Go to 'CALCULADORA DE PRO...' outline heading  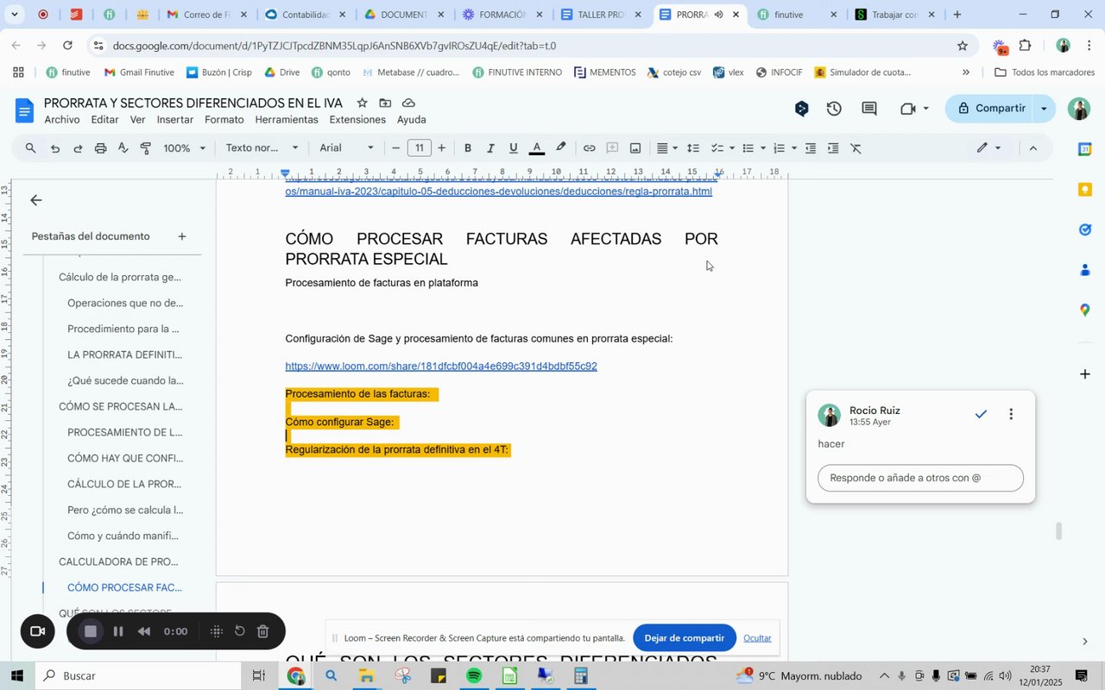[x=118, y=561]
